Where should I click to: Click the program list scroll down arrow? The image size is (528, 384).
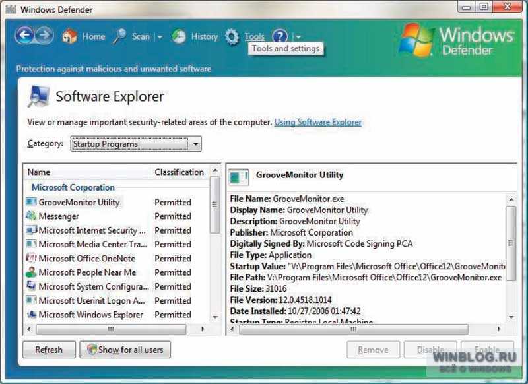pos(215,317)
